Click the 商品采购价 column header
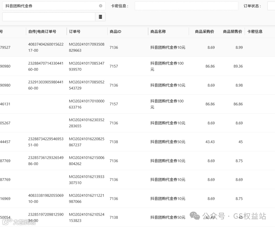Screen dimensions: 275x227 pos(204,31)
